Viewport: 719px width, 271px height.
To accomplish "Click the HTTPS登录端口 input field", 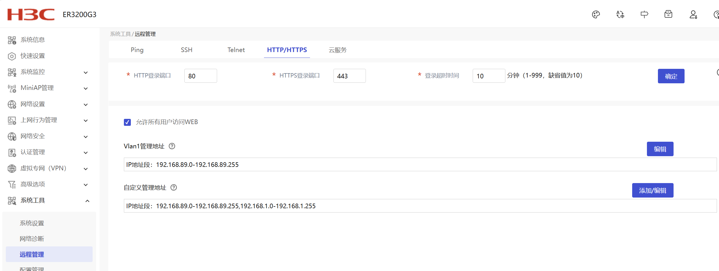I will pos(349,76).
